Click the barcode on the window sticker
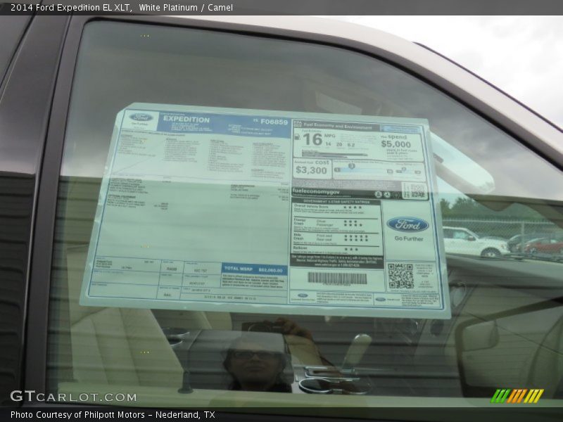This screenshot has height=422, width=563. click(337, 278)
